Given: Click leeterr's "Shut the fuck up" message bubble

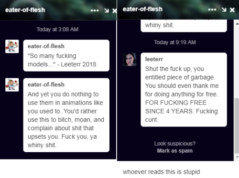Looking at the screenshot, I should (184, 90).
